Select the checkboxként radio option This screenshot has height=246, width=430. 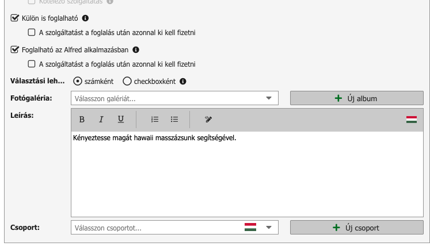point(127,82)
